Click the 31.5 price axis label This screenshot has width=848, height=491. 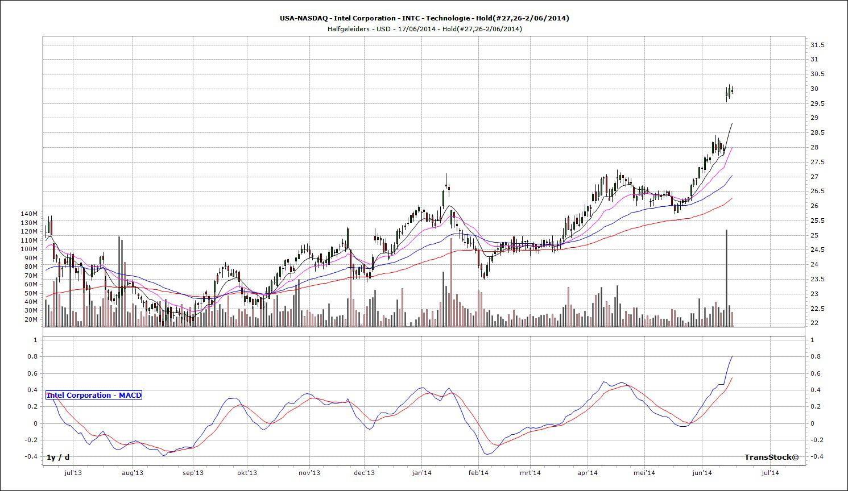pos(817,45)
